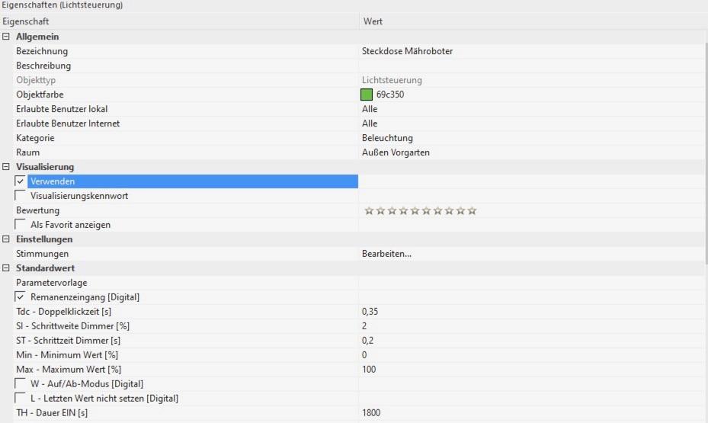This screenshot has height=423, width=708.
Task: Select the Objektfarbe property label
Action: [x=40, y=95]
